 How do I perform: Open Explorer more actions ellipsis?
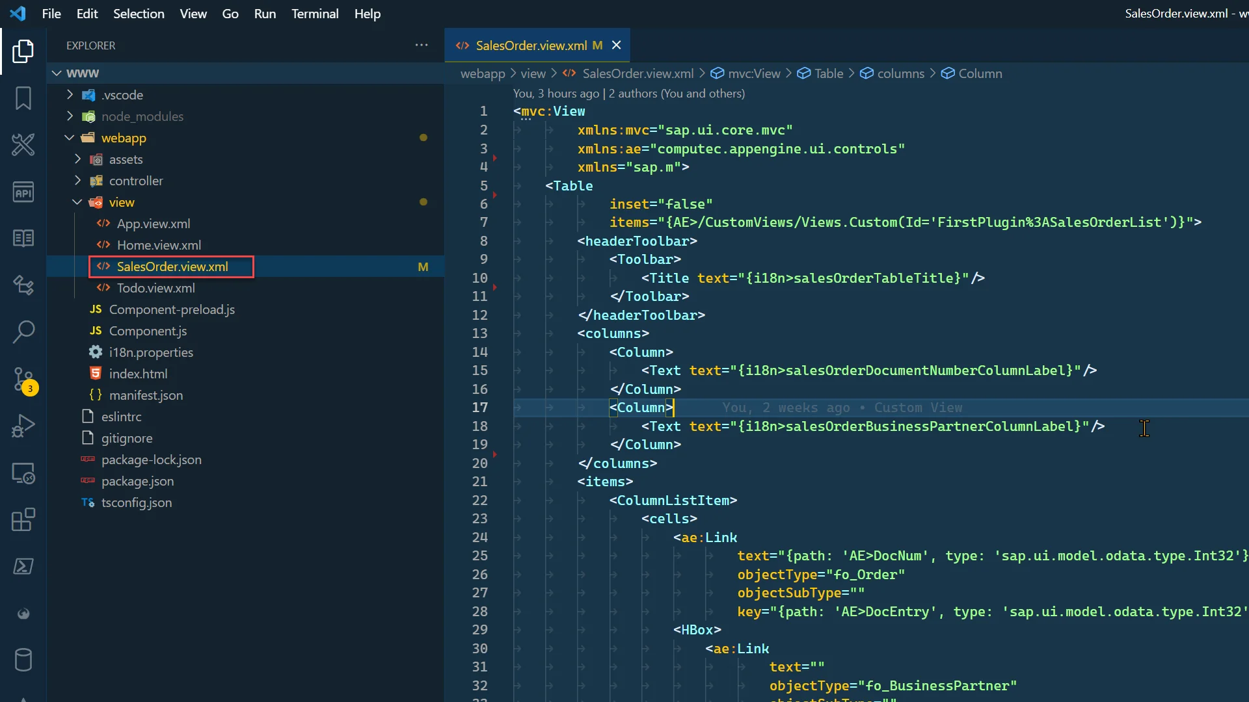(x=422, y=45)
